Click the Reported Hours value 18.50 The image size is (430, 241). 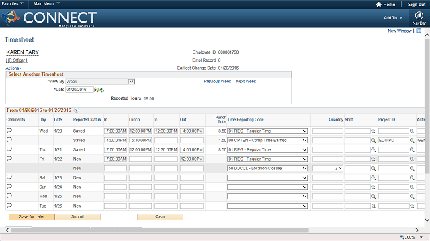pos(149,98)
